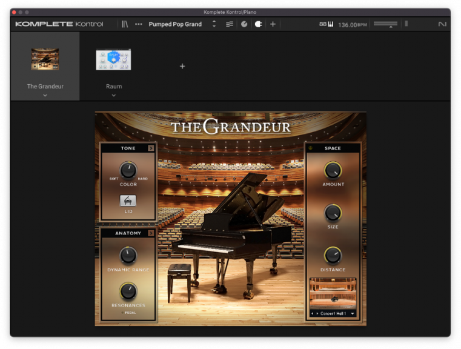Edit the 136.00 BPM tempo field
The image size is (461, 349).
pos(352,25)
